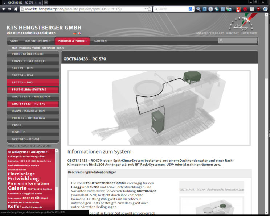Image resolution: width=270 pixels, height=216 pixels.
Task: Open the Impressum link
Action: [249, 33]
